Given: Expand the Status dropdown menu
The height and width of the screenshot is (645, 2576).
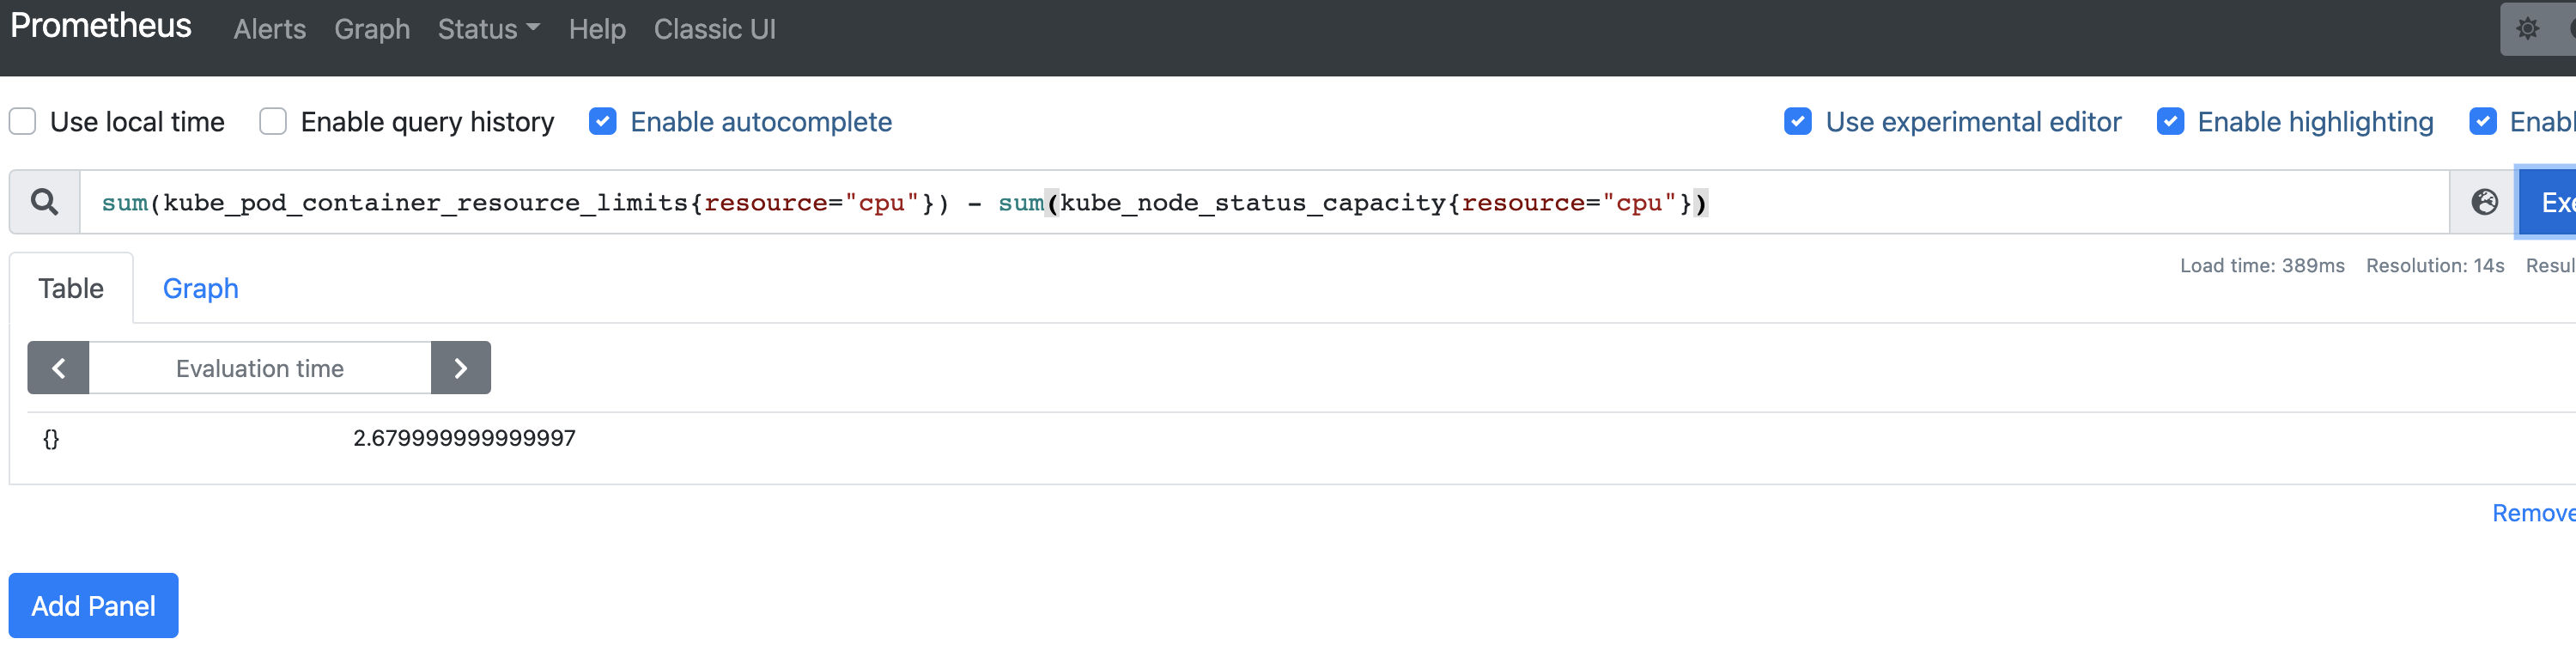Looking at the screenshot, I should click(x=488, y=29).
